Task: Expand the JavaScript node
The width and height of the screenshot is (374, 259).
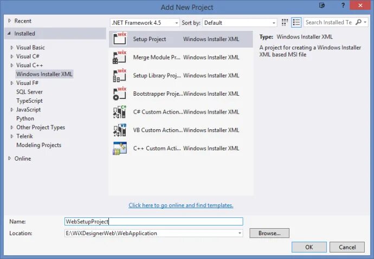Action: point(12,110)
